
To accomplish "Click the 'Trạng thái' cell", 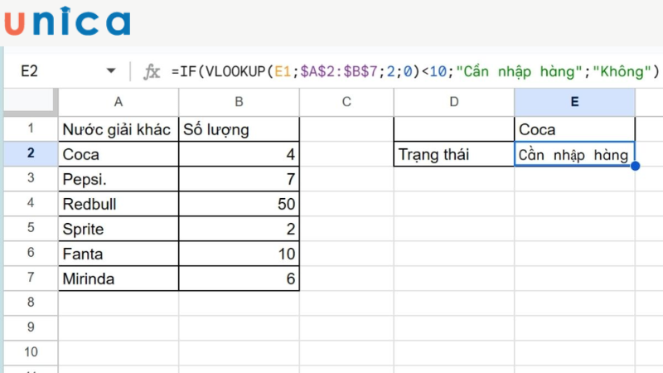I will (453, 154).
